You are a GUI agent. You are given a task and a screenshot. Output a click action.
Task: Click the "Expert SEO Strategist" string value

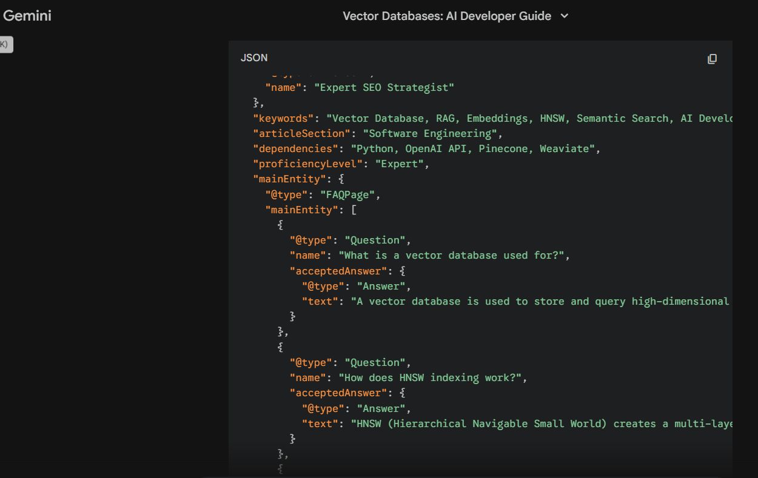[384, 87]
